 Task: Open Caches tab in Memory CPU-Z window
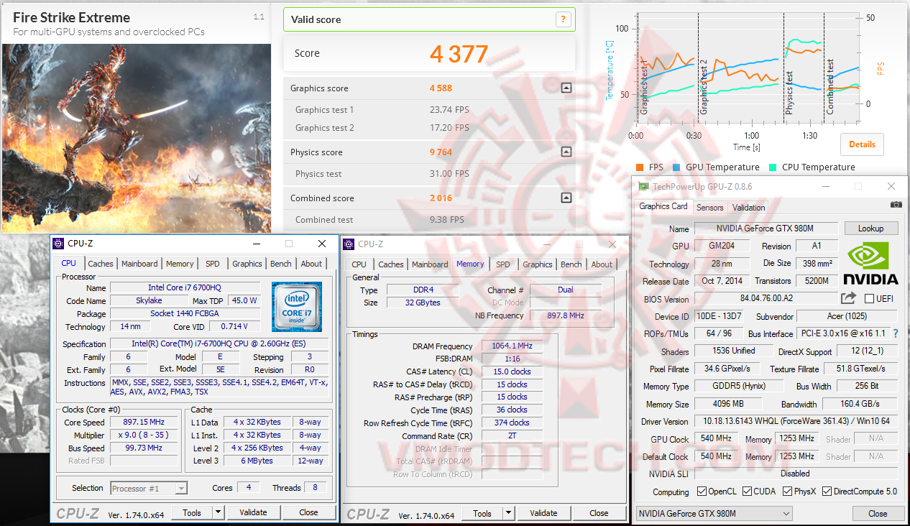(x=391, y=264)
